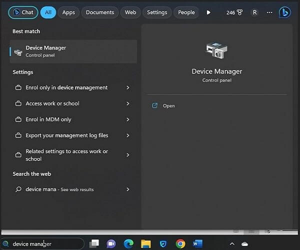Expand arrow for Enrol in MDM only
The width and height of the screenshot is (300, 250).
tap(128, 119)
